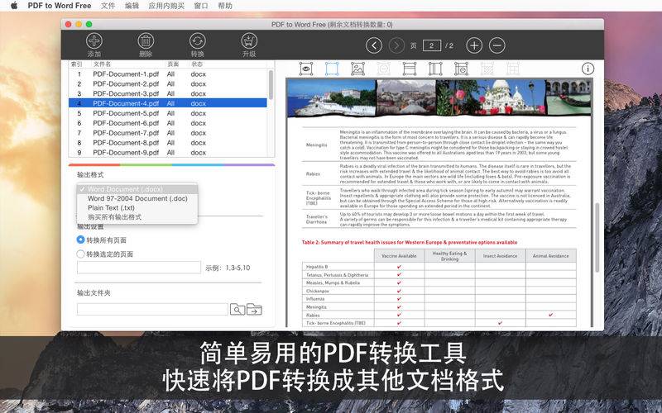
Task: Zoom out with the minus icon
Action: pos(497,45)
